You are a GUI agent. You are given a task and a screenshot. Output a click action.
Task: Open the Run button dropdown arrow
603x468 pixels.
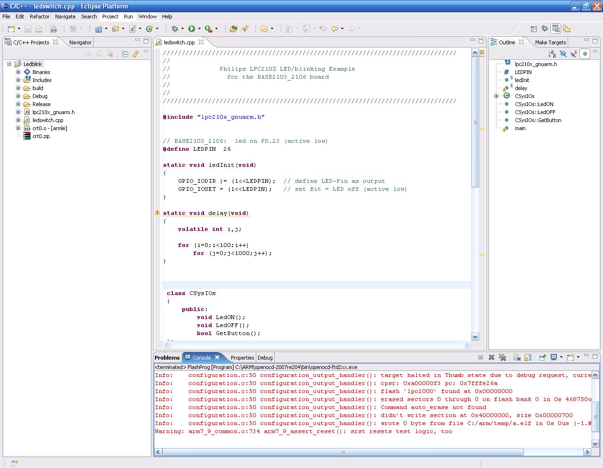point(199,29)
